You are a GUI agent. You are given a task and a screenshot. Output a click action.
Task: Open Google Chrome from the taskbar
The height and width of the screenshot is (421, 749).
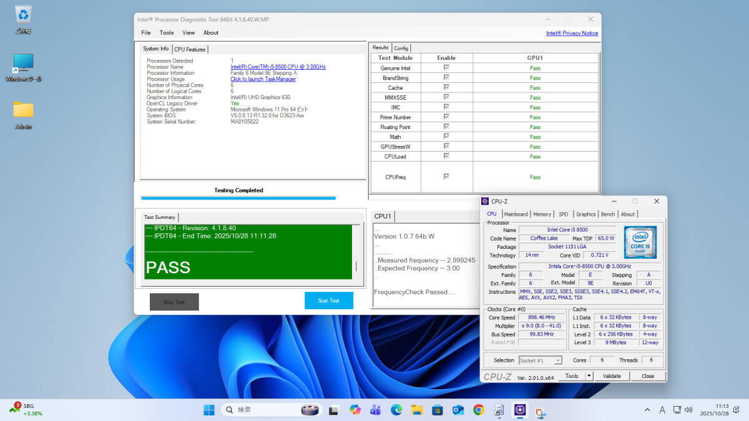[479, 410]
